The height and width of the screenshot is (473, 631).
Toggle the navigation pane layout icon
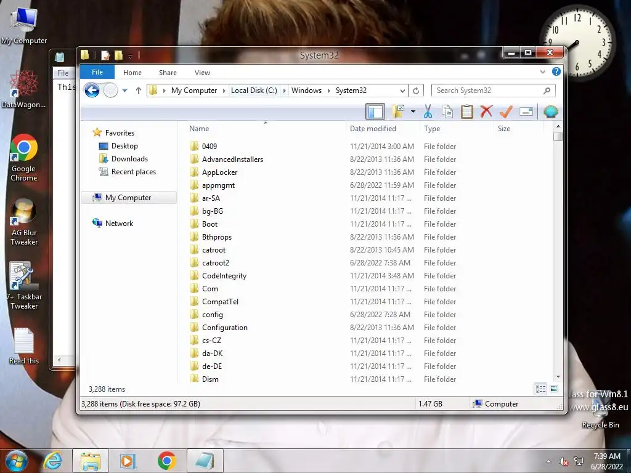[375, 112]
